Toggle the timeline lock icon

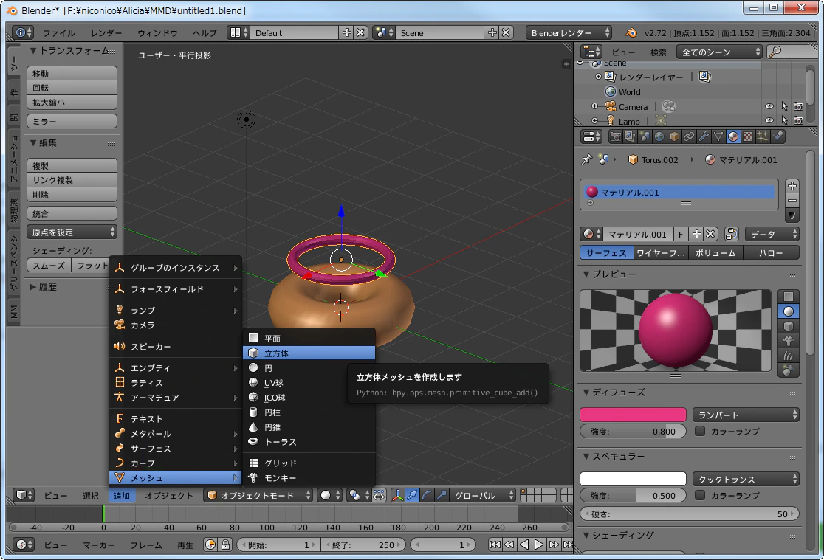coord(225,545)
